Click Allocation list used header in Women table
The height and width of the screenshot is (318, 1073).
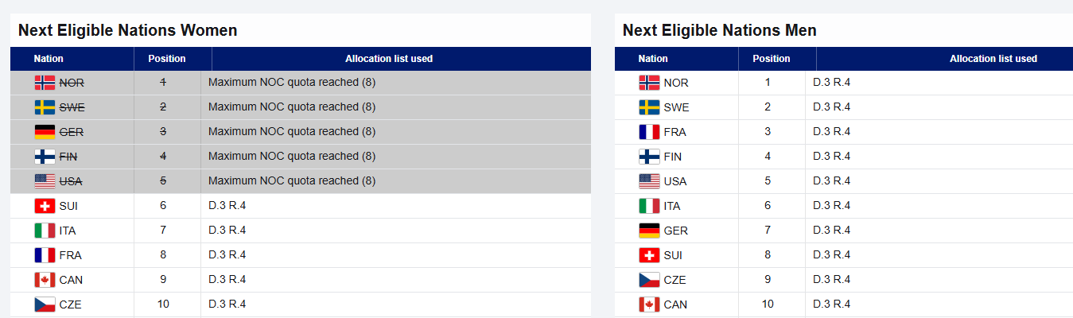pos(389,59)
